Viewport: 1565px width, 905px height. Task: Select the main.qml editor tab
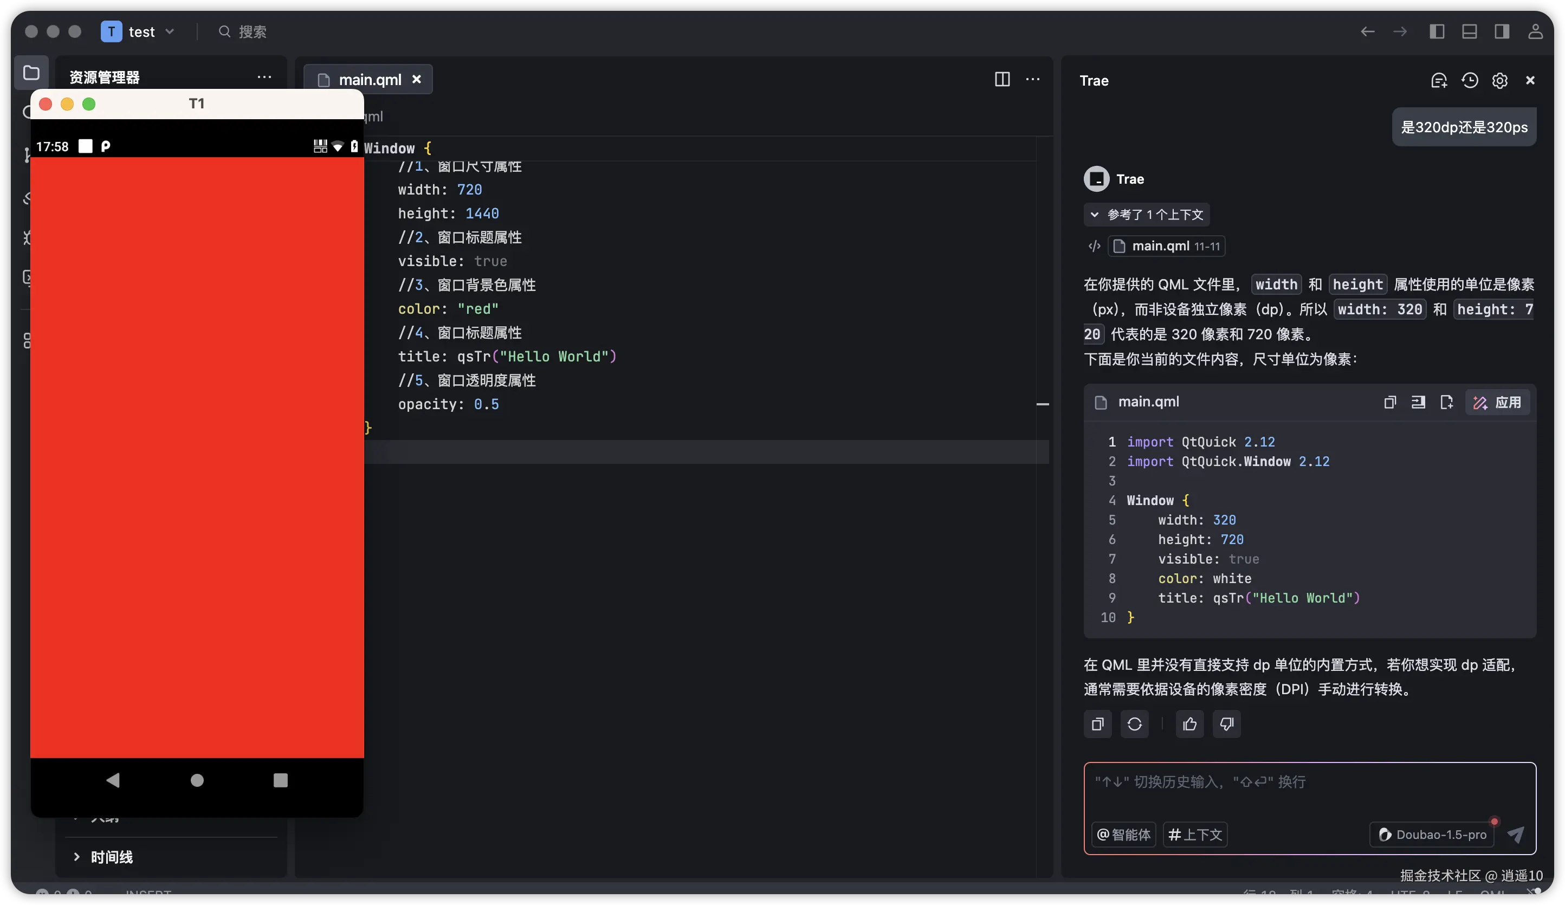pos(369,80)
